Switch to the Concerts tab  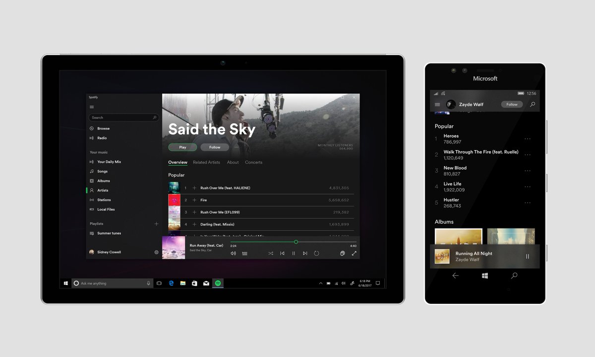(253, 162)
